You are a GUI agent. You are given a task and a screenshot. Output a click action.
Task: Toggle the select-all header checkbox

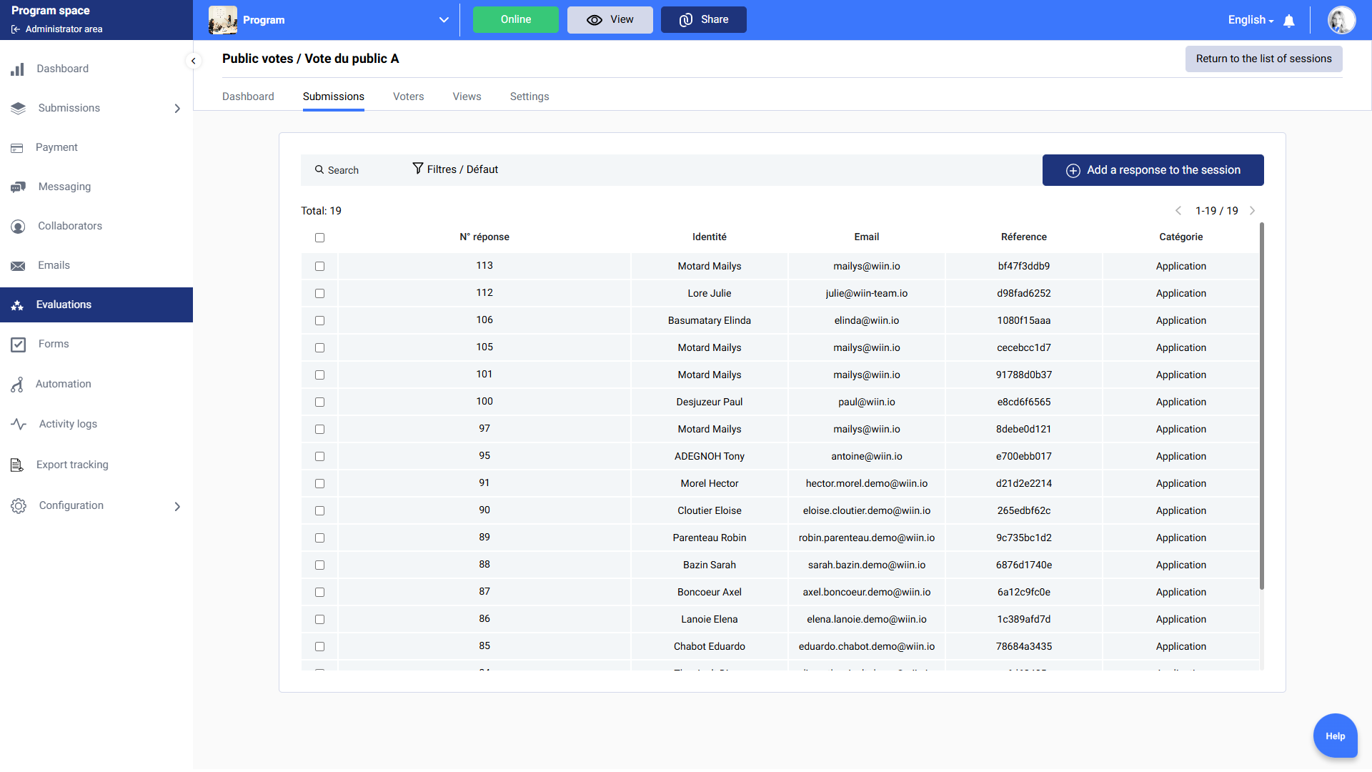point(319,237)
